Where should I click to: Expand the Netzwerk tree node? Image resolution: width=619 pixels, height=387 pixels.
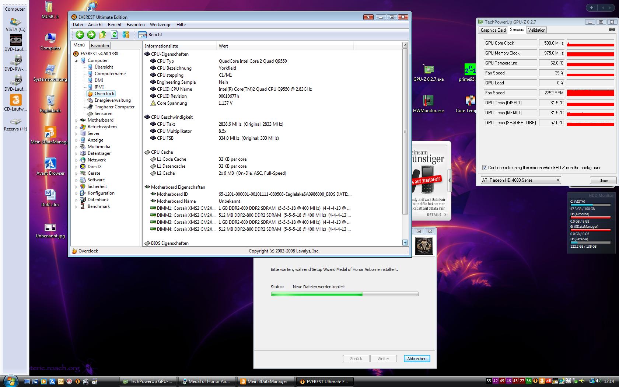click(77, 160)
